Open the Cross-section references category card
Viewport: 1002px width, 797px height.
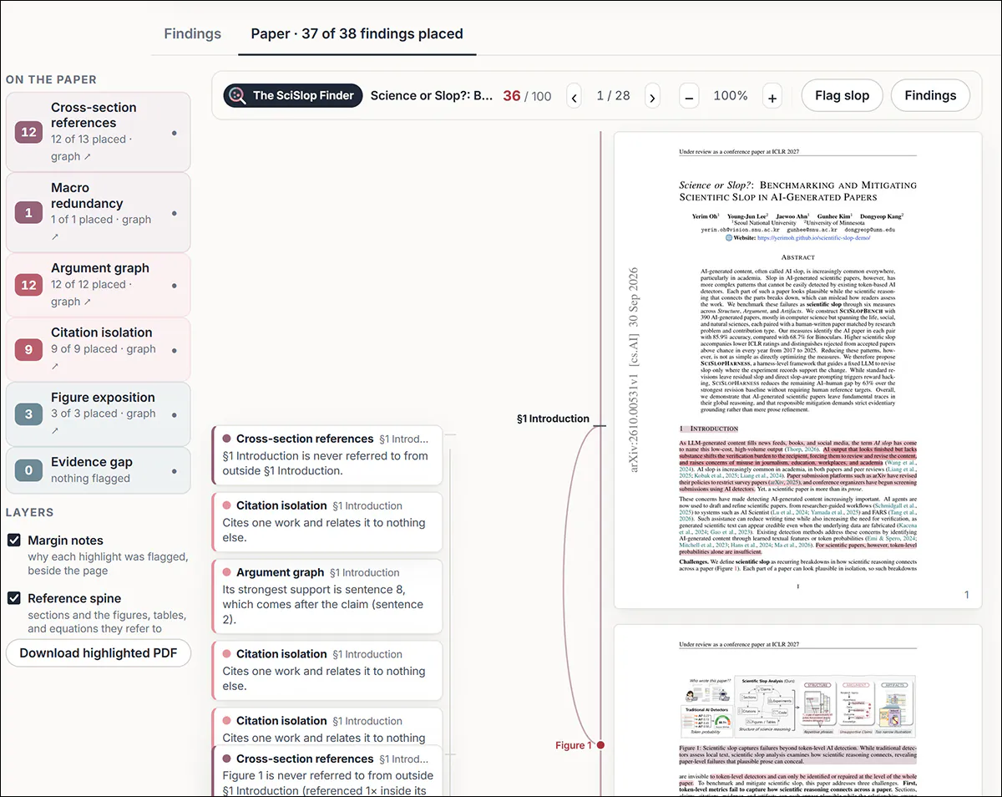pyautogui.click(x=99, y=132)
